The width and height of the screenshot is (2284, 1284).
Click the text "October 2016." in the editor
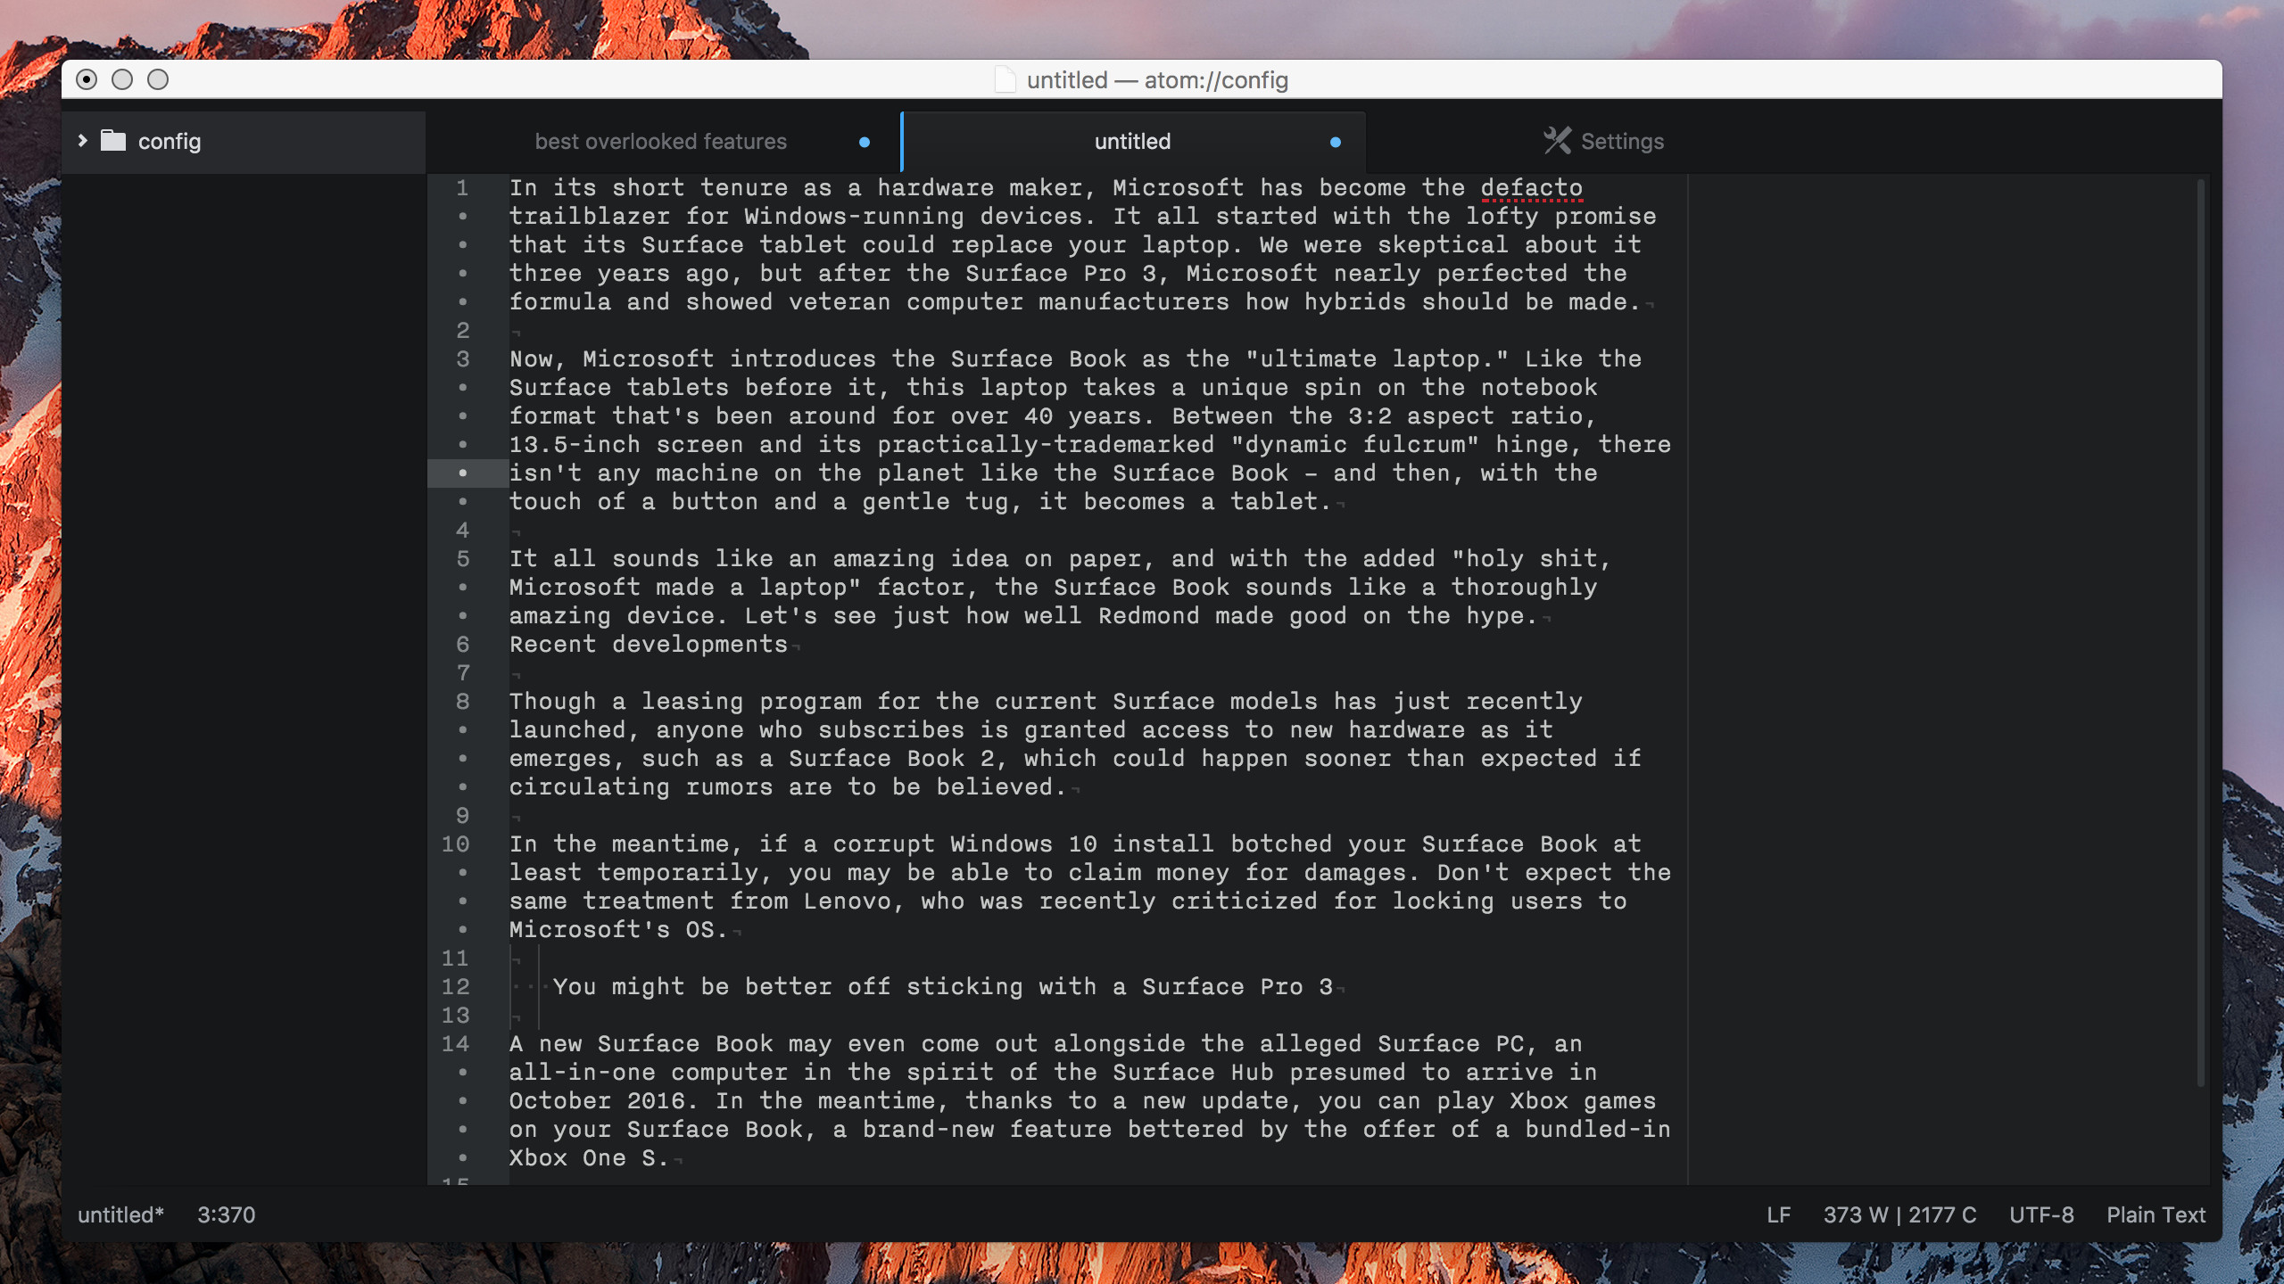coord(605,1101)
